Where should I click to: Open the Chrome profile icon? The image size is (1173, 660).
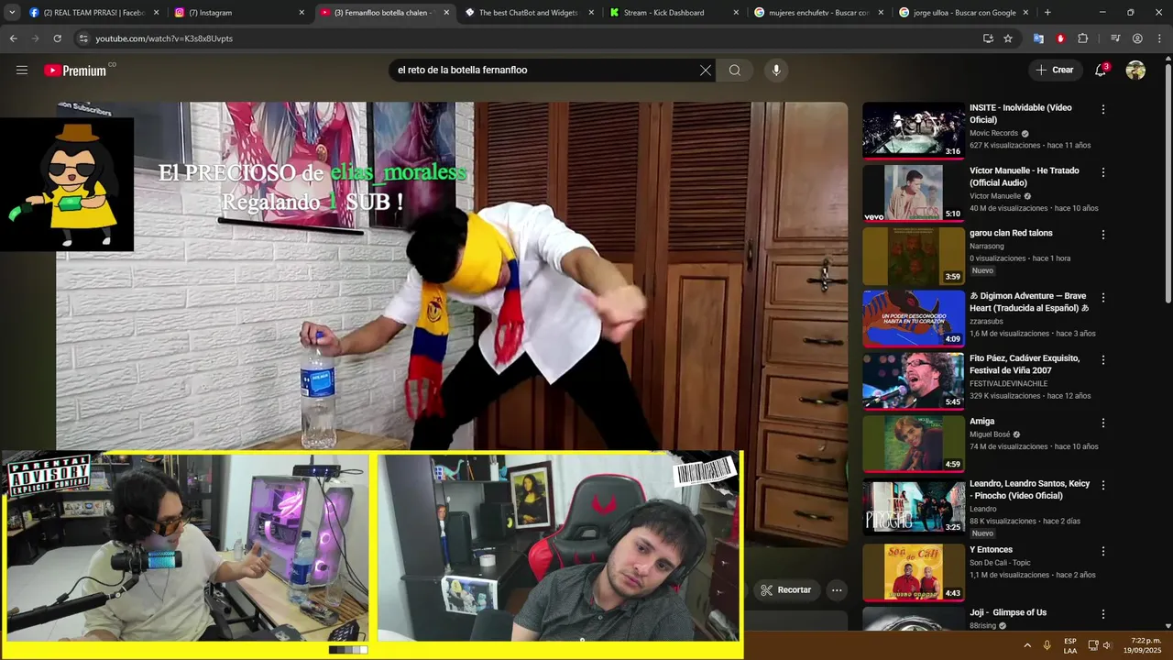coord(1137,38)
